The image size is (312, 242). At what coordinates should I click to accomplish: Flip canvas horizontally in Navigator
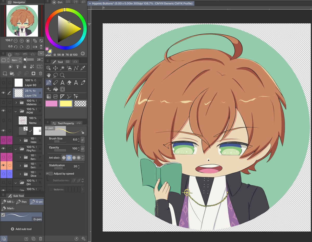click(35, 47)
